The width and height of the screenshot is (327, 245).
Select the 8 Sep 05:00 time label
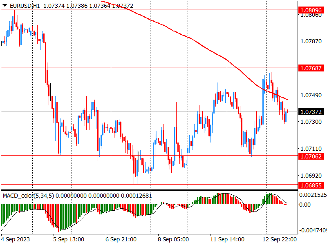coord(173,239)
